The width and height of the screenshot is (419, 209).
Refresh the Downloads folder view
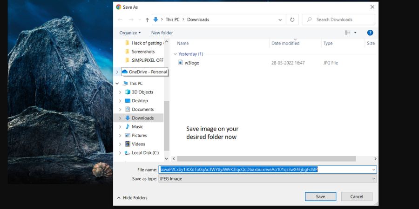pyautogui.click(x=292, y=20)
